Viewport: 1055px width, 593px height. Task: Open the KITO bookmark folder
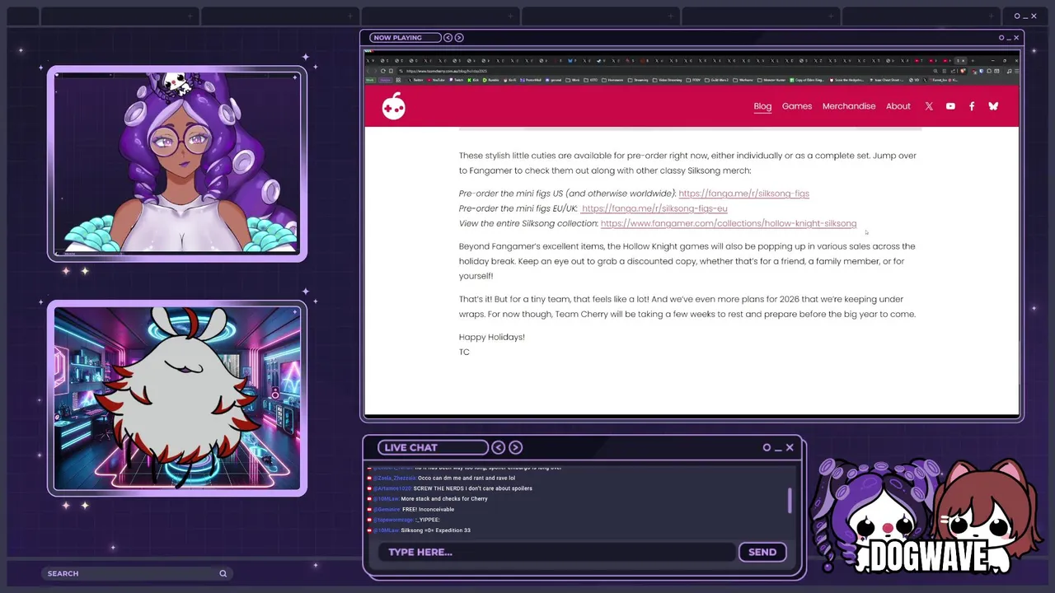(x=591, y=80)
